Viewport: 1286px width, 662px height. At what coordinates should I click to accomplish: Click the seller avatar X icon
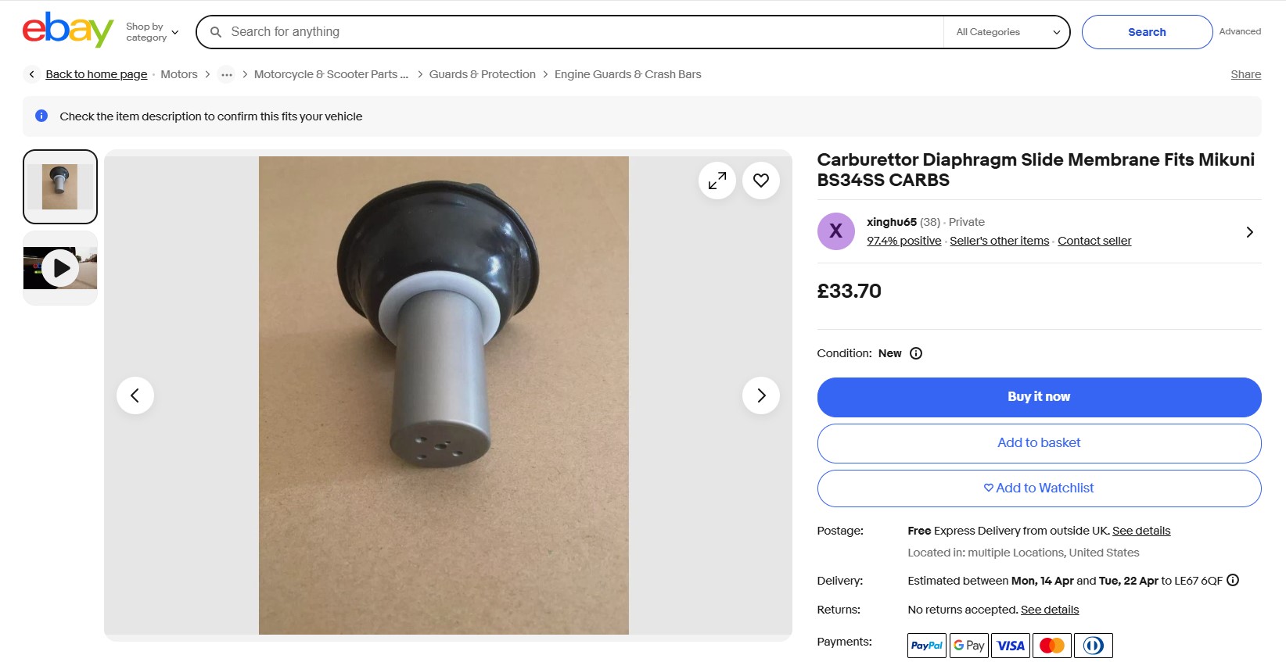pyautogui.click(x=835, y=231)
